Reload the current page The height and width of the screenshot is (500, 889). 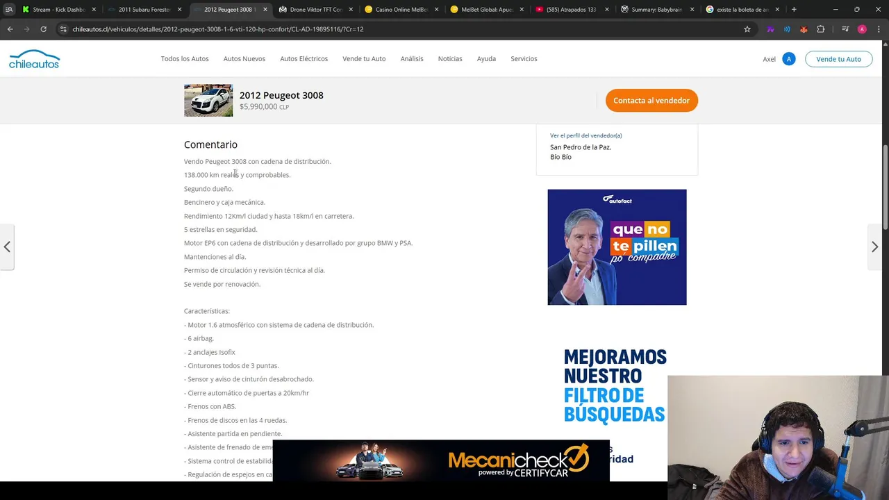pyautogui.click(x=43, y=29)
